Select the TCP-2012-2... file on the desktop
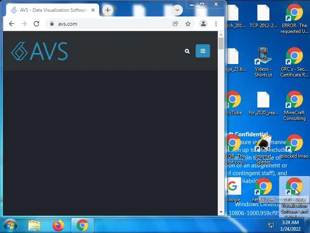This screenshot has height=233, width=310. (x=263, y=17)
